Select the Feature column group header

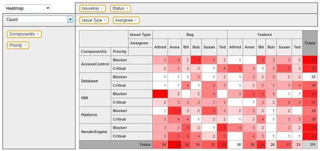point(265,35)
